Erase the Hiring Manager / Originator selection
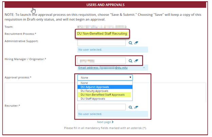Image resolution: width=212 pixels, height=137 pixels. [x=136, y=61]
